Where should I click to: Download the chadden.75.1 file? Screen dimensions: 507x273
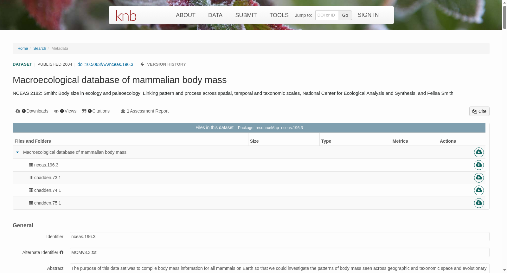479,203
